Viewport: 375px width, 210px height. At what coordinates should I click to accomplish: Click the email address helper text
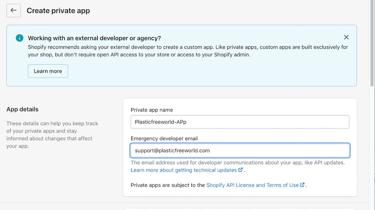[238, 163]
